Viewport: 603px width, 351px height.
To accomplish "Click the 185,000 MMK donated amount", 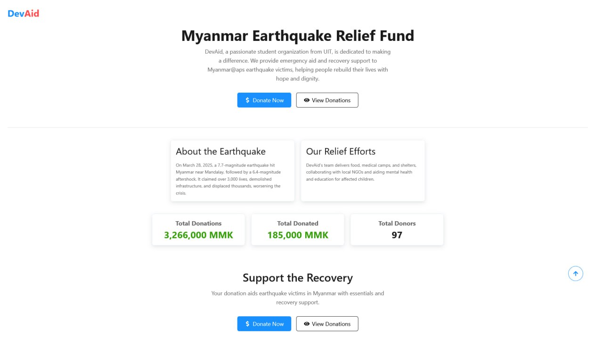I will coord(298,235).
